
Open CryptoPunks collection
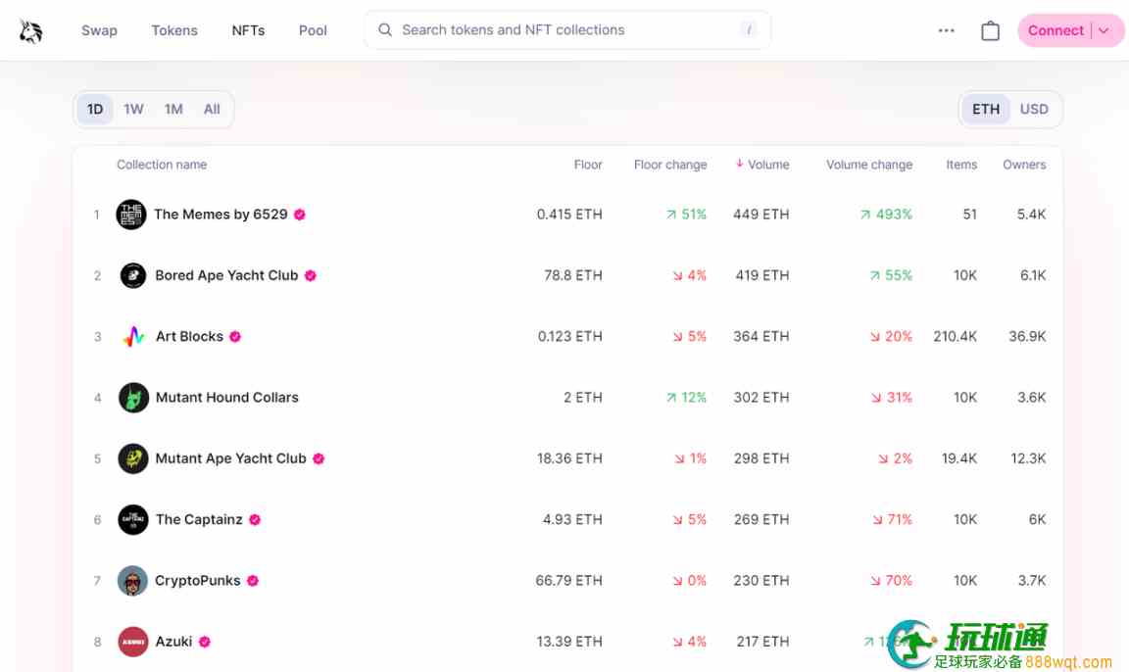pyautogui.click(x=197, y=581)
